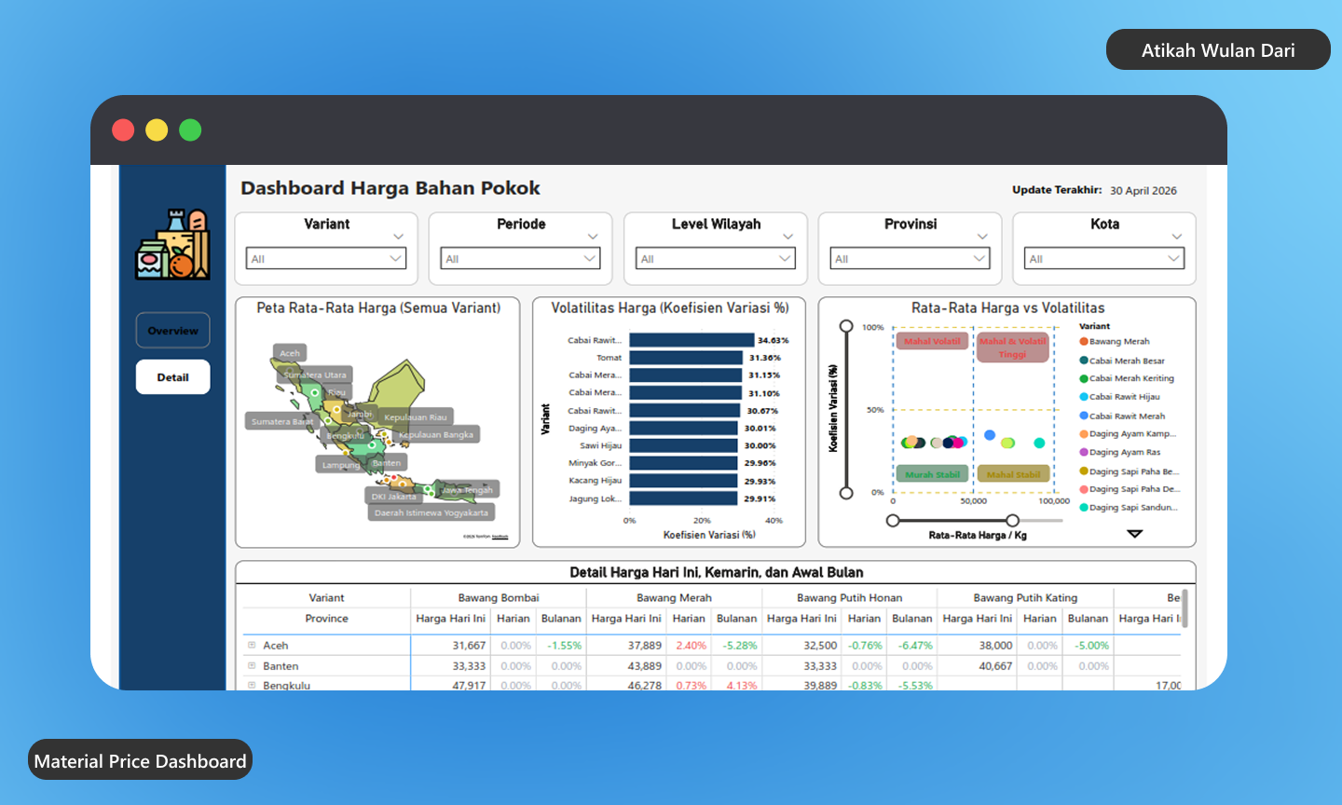Click left handle of Rata-Rata Harga slider
Viewport: 1342px width, 805px height.
point(893,520)
